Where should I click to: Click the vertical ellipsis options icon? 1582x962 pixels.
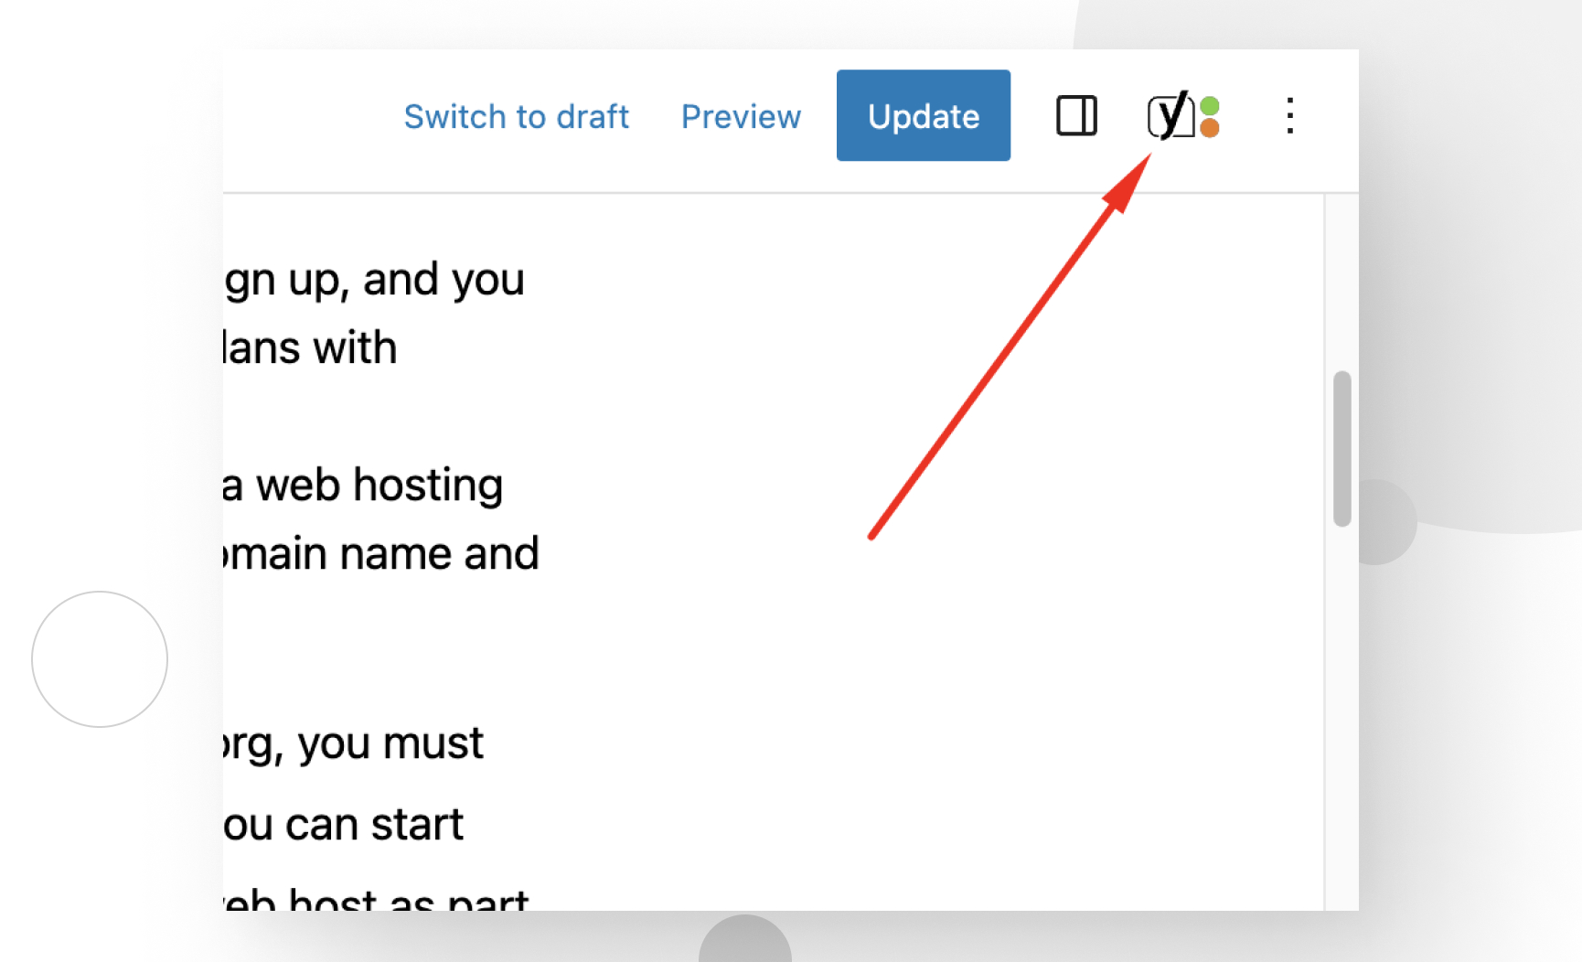[x=1289, y=116]
